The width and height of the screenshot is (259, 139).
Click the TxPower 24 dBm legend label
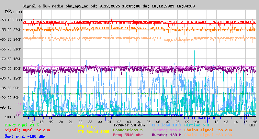tap(129, 125)
